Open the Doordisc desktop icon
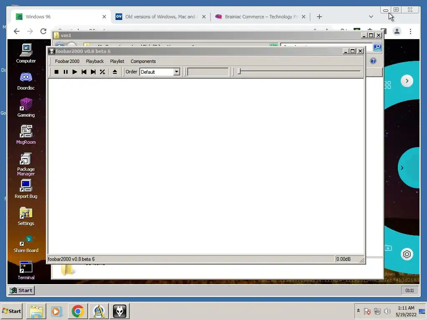The height and width of the screenshot is (320, 427). [x=26, y=81]
